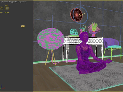The height and width of the screenshot is (92, 123).
Task: Select the wooden floor object
Action: (43, 79)
